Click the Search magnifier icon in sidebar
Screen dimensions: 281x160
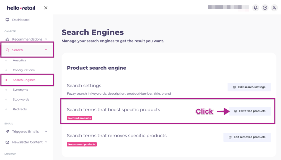tap(7, 50)
